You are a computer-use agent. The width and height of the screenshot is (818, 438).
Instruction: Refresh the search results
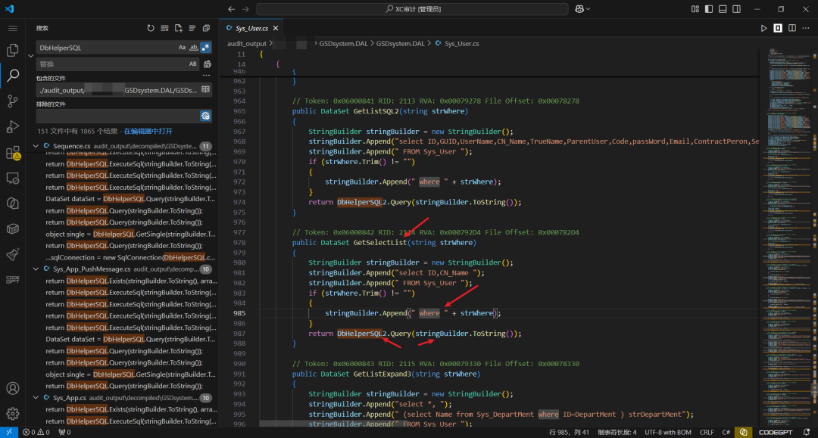151,28
